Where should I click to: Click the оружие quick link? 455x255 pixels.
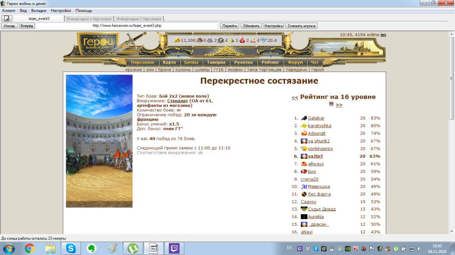coord(133,70)
